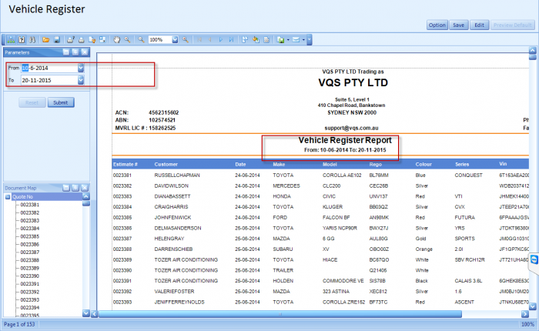Open the From date picker dropdown
The width and height of the screenshot is (539, 331).
click(81, 68)
